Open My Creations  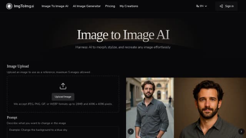129,6
